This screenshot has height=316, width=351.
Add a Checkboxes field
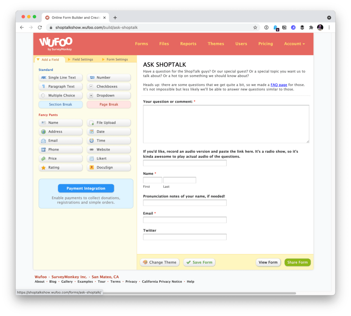[109, 86]
